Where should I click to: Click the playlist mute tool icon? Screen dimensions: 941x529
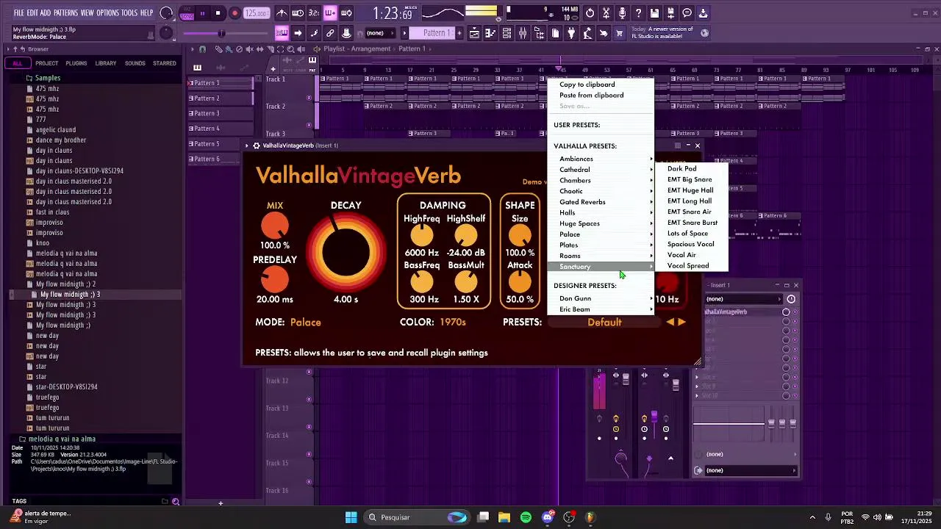pyautogui.click(x=250, y=49)
